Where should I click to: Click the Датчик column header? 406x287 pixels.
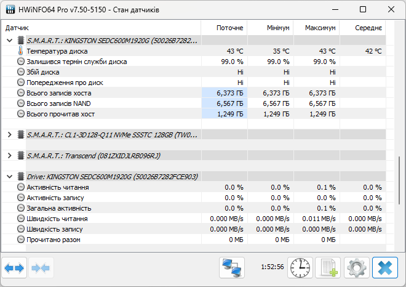click(101, 28)
